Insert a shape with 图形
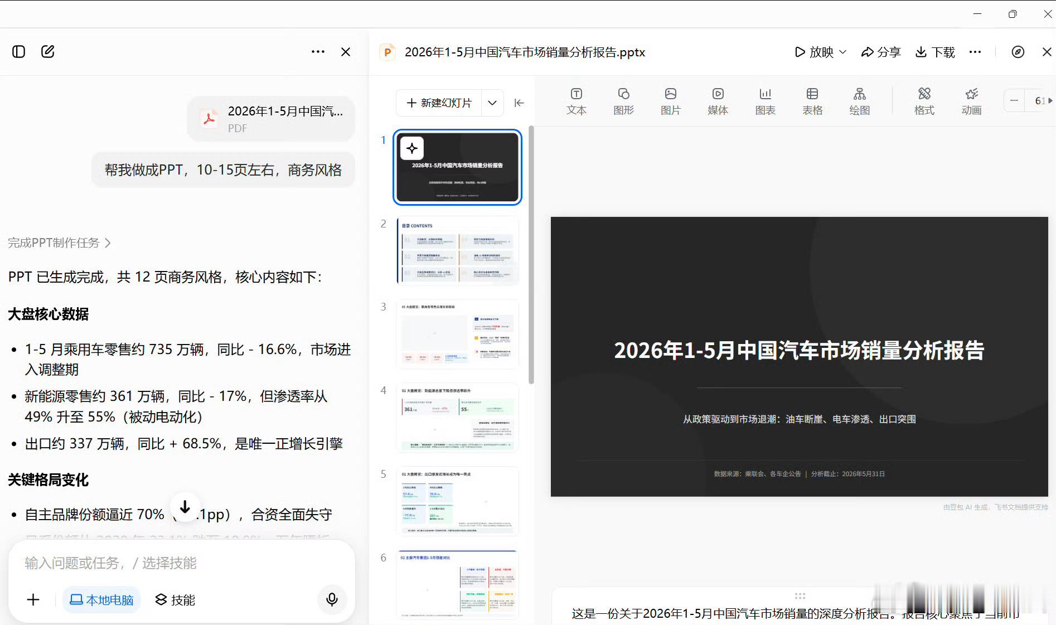1056x625 pixels. [623, 101]
